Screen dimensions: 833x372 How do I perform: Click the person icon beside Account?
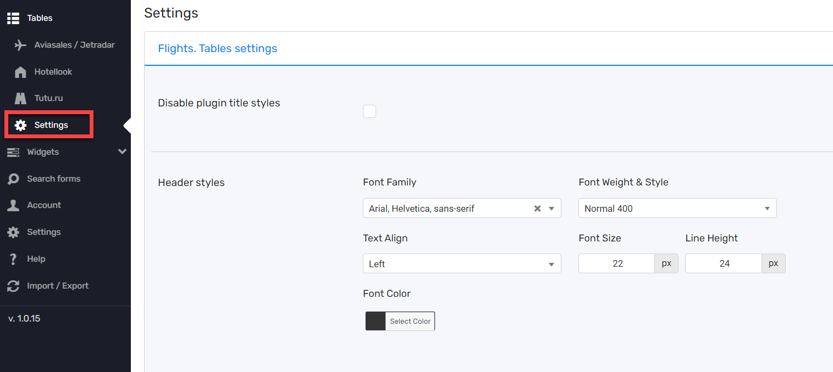(13, 205)
